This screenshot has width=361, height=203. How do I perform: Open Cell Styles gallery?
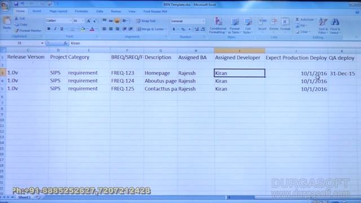(248, 25)
